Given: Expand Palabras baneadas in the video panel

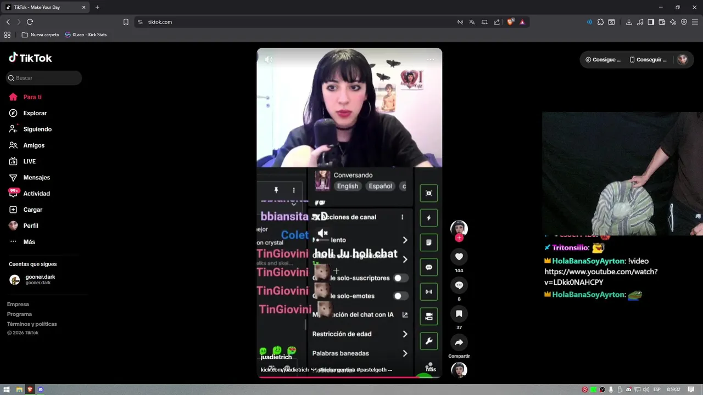Looking at the screenshot, I should click(x=360, y=353).
